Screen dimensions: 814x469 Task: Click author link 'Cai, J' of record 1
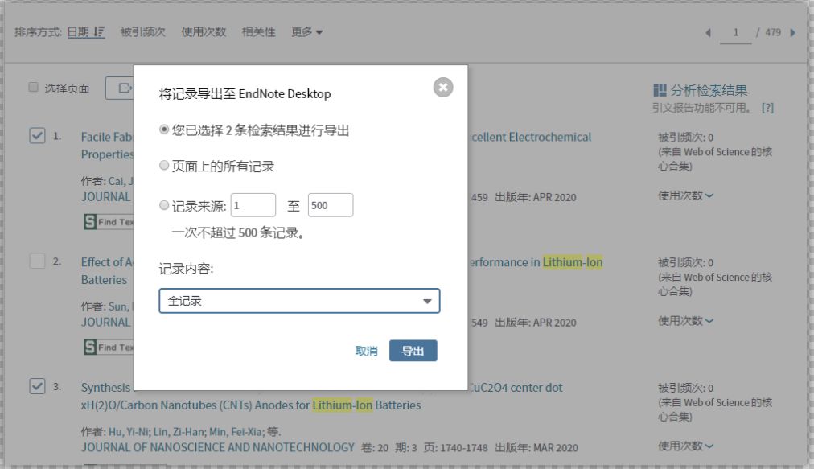pyautogui.click(x=121, y=181)
